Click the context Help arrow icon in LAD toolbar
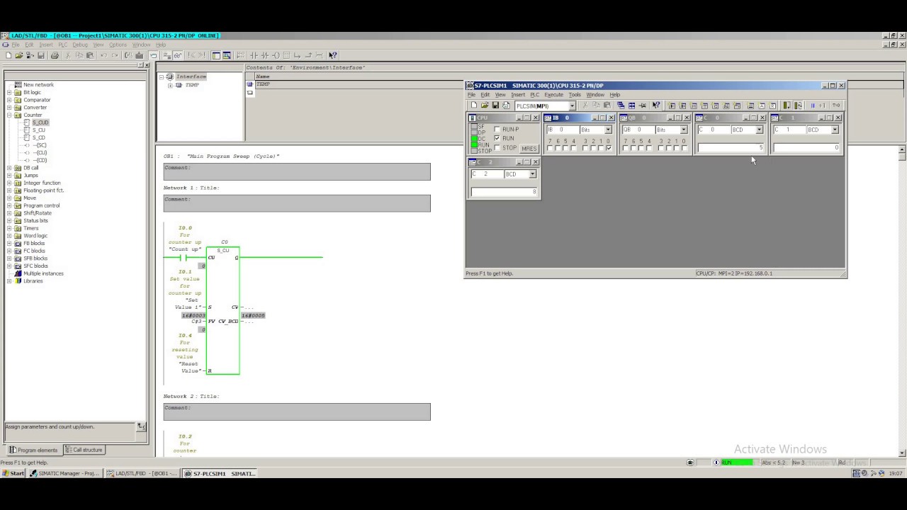The image size is (907, 510). (x=332, y=55)
